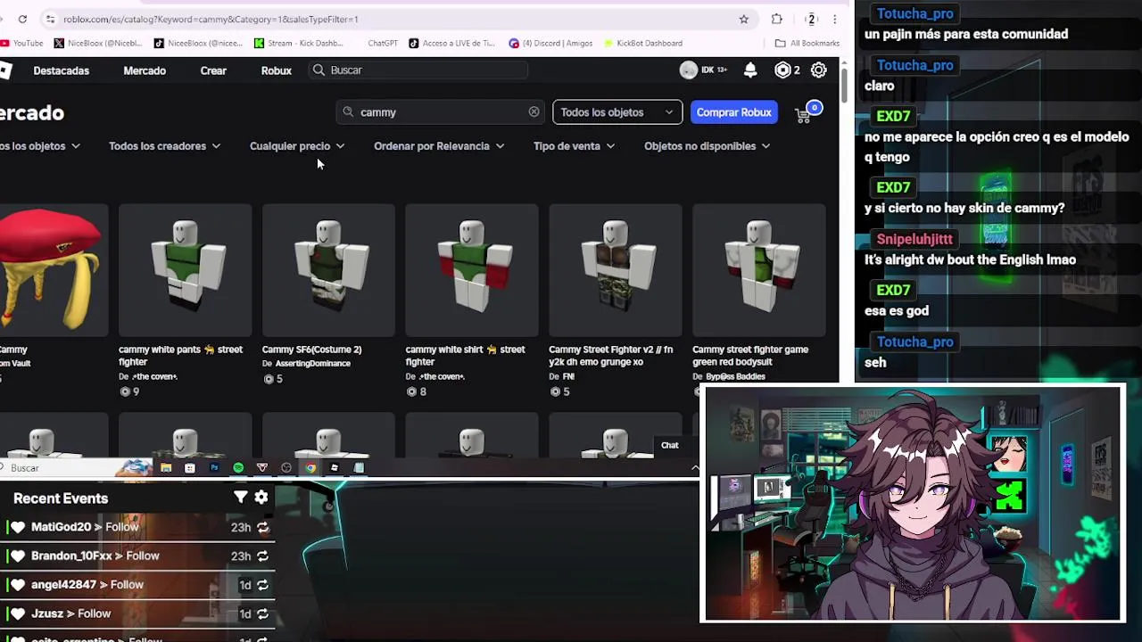Image resolution: width=1142 pixels, height=642 pixels.
Task: Open the Destacadas nav tab
Action: pos(62,70)
